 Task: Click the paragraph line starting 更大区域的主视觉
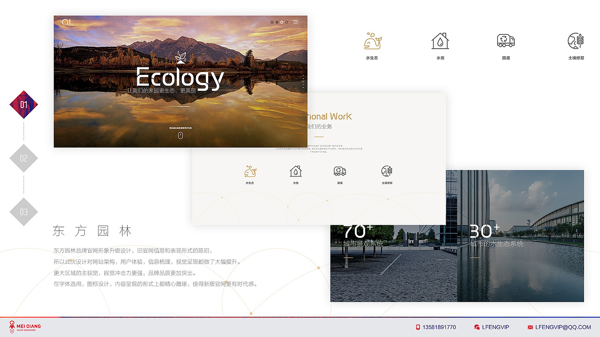[125, 273]
